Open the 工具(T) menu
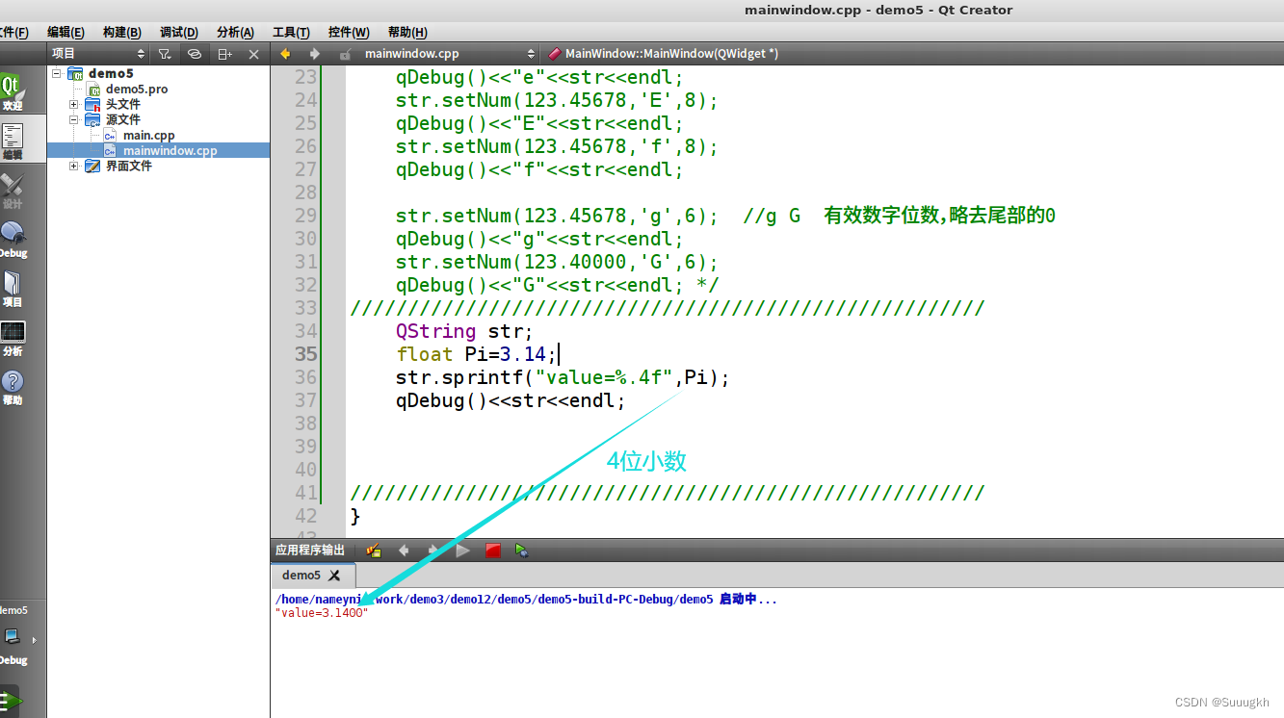1284x718 pixels. [291, 32]
